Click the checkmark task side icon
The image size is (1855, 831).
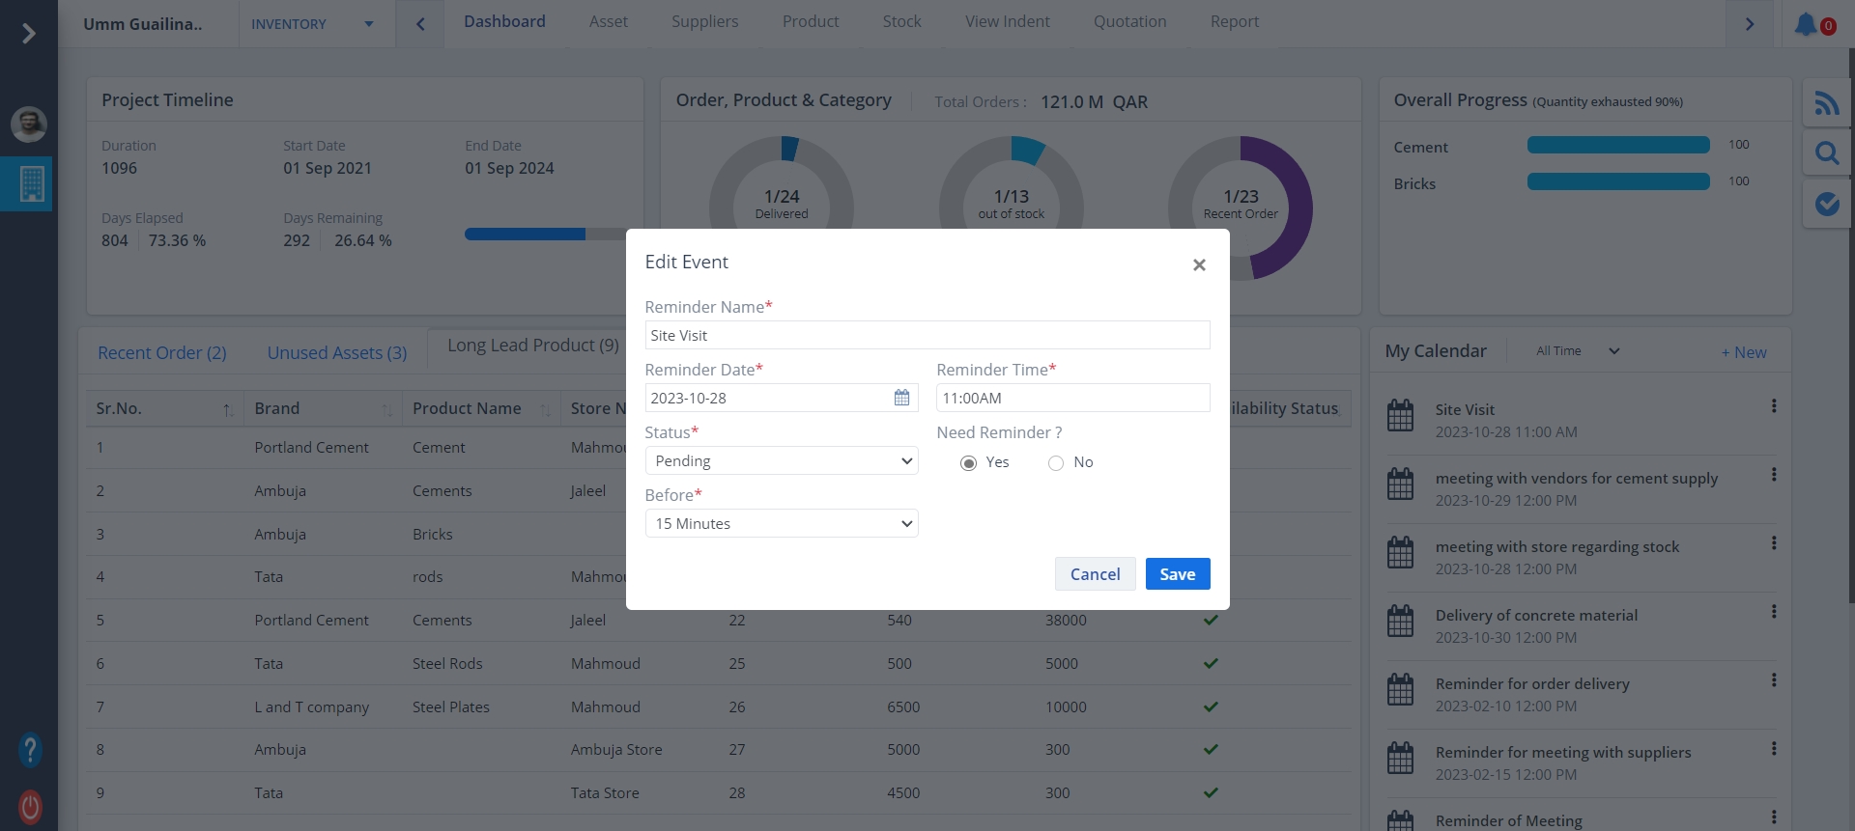click(x=1826, y=204)
